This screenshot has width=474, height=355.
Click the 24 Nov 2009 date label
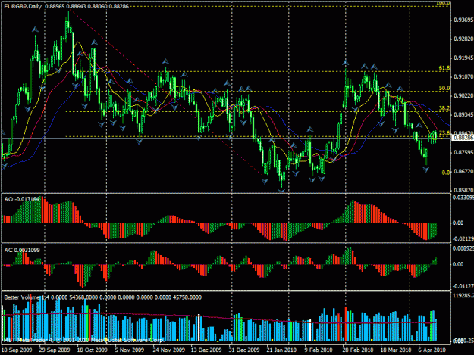click(168, 350)
